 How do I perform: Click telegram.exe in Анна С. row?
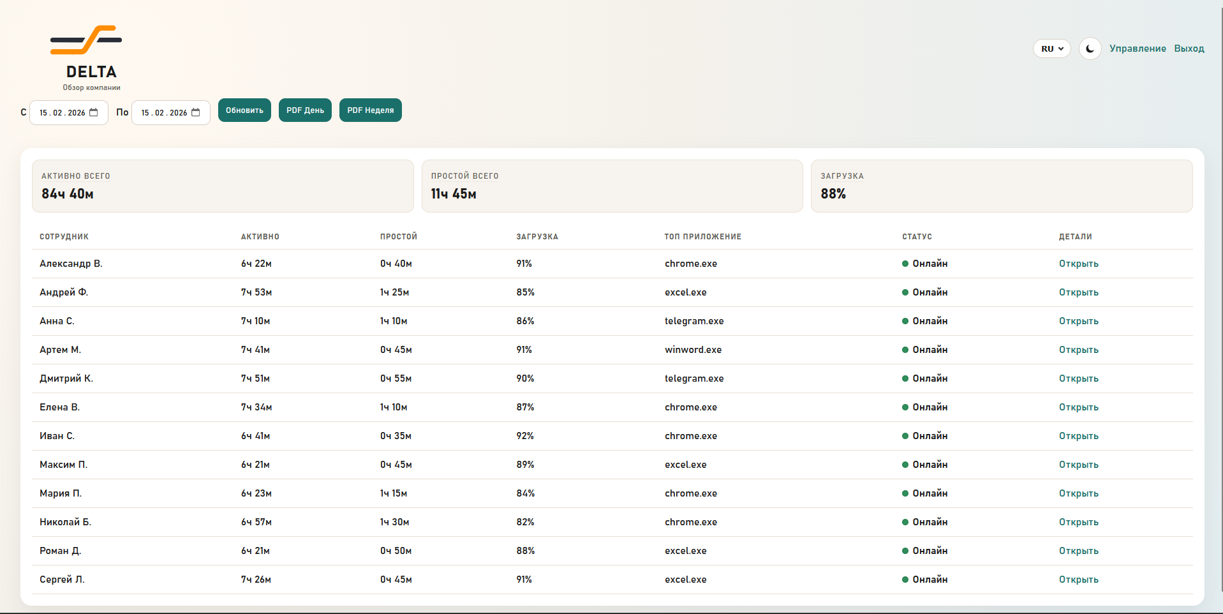[694, 321]
